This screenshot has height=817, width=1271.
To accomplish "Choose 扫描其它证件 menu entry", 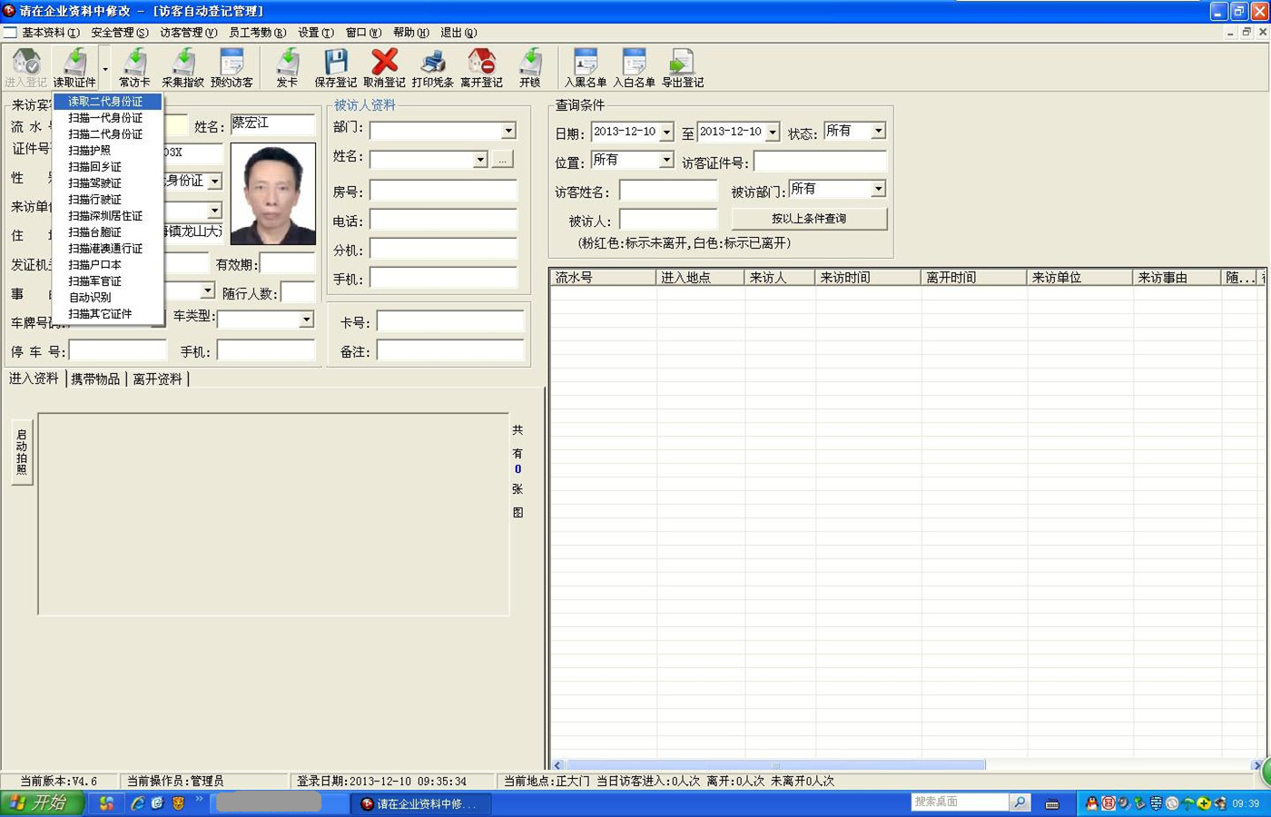I will pyautogui.click(x=107, y=314).
